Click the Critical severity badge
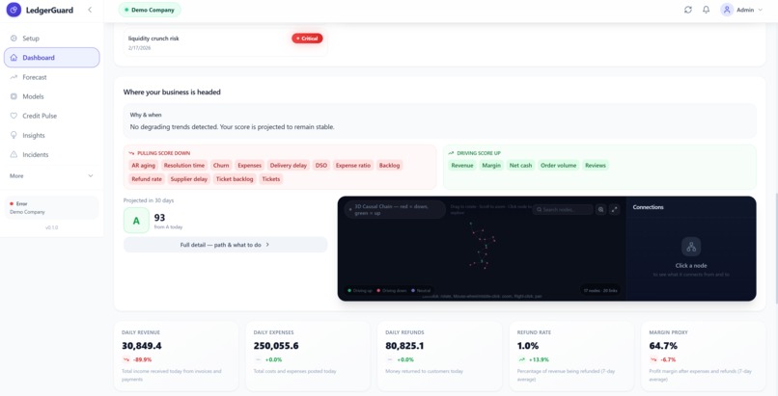Screen dimensions: 778x396 [x=307, y=39]
